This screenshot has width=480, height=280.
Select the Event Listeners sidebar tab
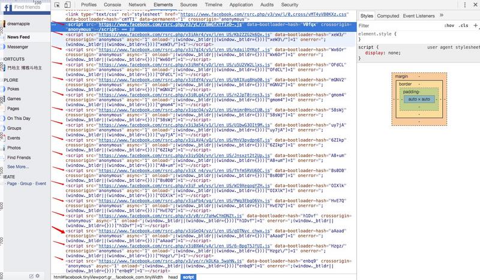click(x=418, y=16)
